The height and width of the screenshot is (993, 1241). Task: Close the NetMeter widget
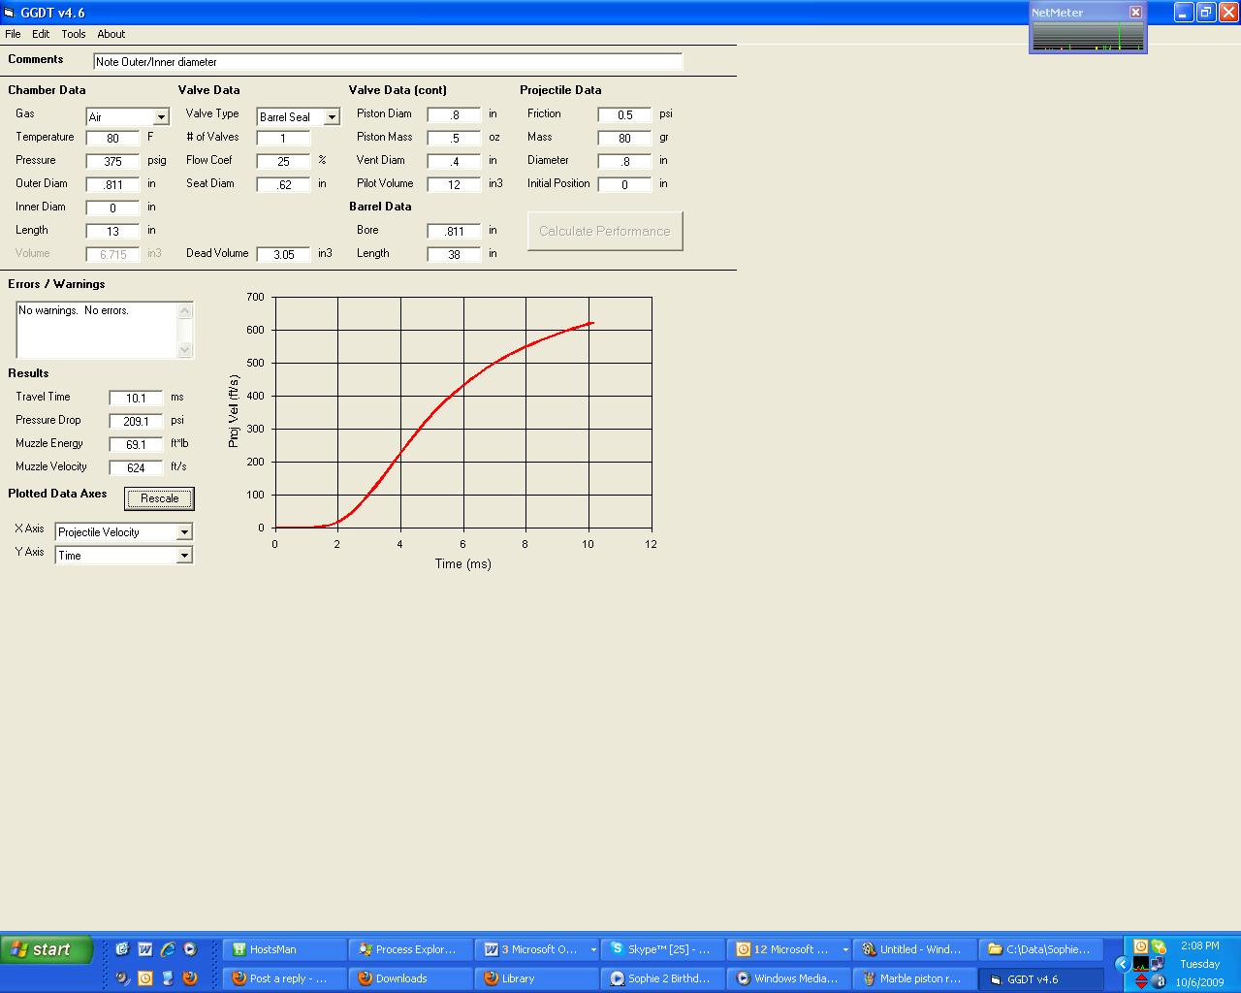tap(1135, 13)
